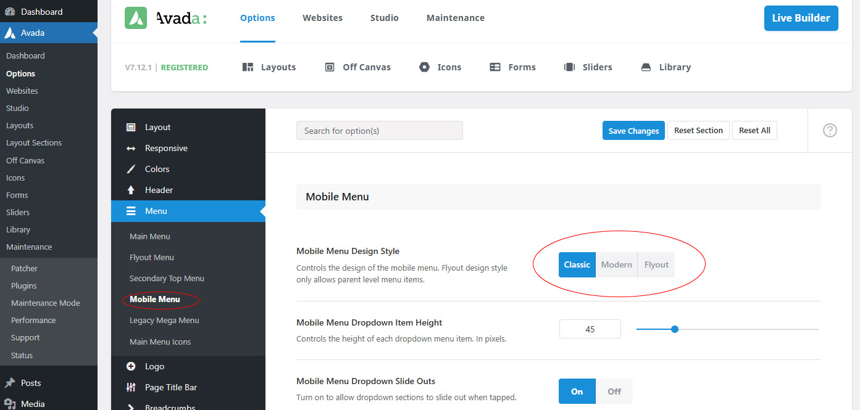Open the Off Canvas menu item
860x410 pixels.
(x=358, y=67)
